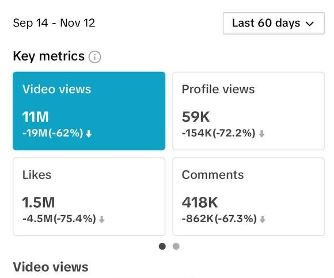Open the Likes metric card
334x278 pixels.
89,196
